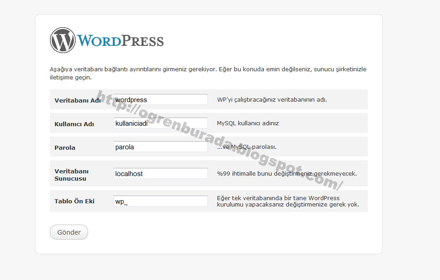Click the Veritabanı Sunucusu label
Screen dimensions: 440x280
pos(72,175)
